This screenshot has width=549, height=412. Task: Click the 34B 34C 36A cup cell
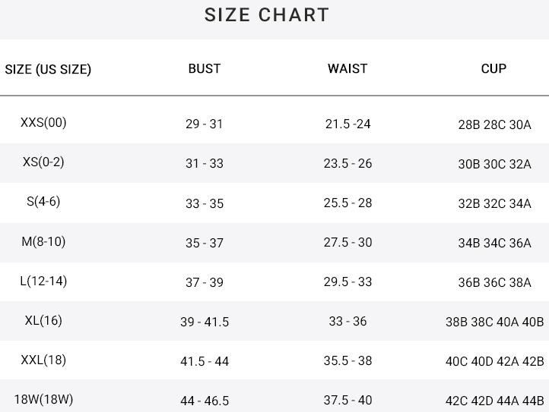[494, 243]
